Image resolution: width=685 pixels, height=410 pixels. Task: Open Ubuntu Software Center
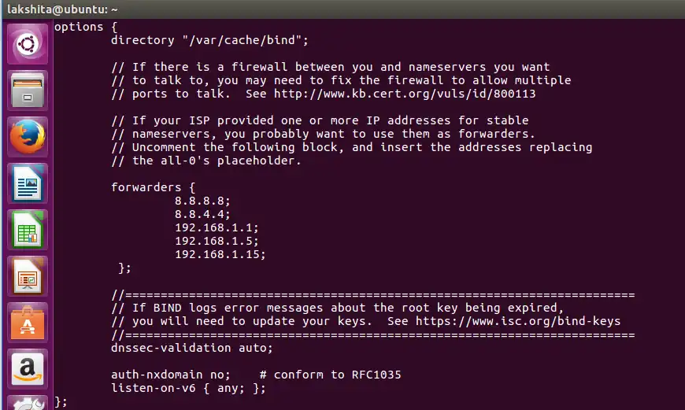pyautogui.click(x=28, y=323)
